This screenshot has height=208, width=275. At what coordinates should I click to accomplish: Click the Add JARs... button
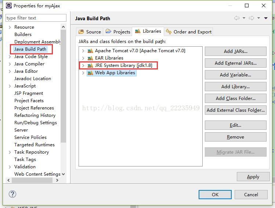tap(236, 51)
